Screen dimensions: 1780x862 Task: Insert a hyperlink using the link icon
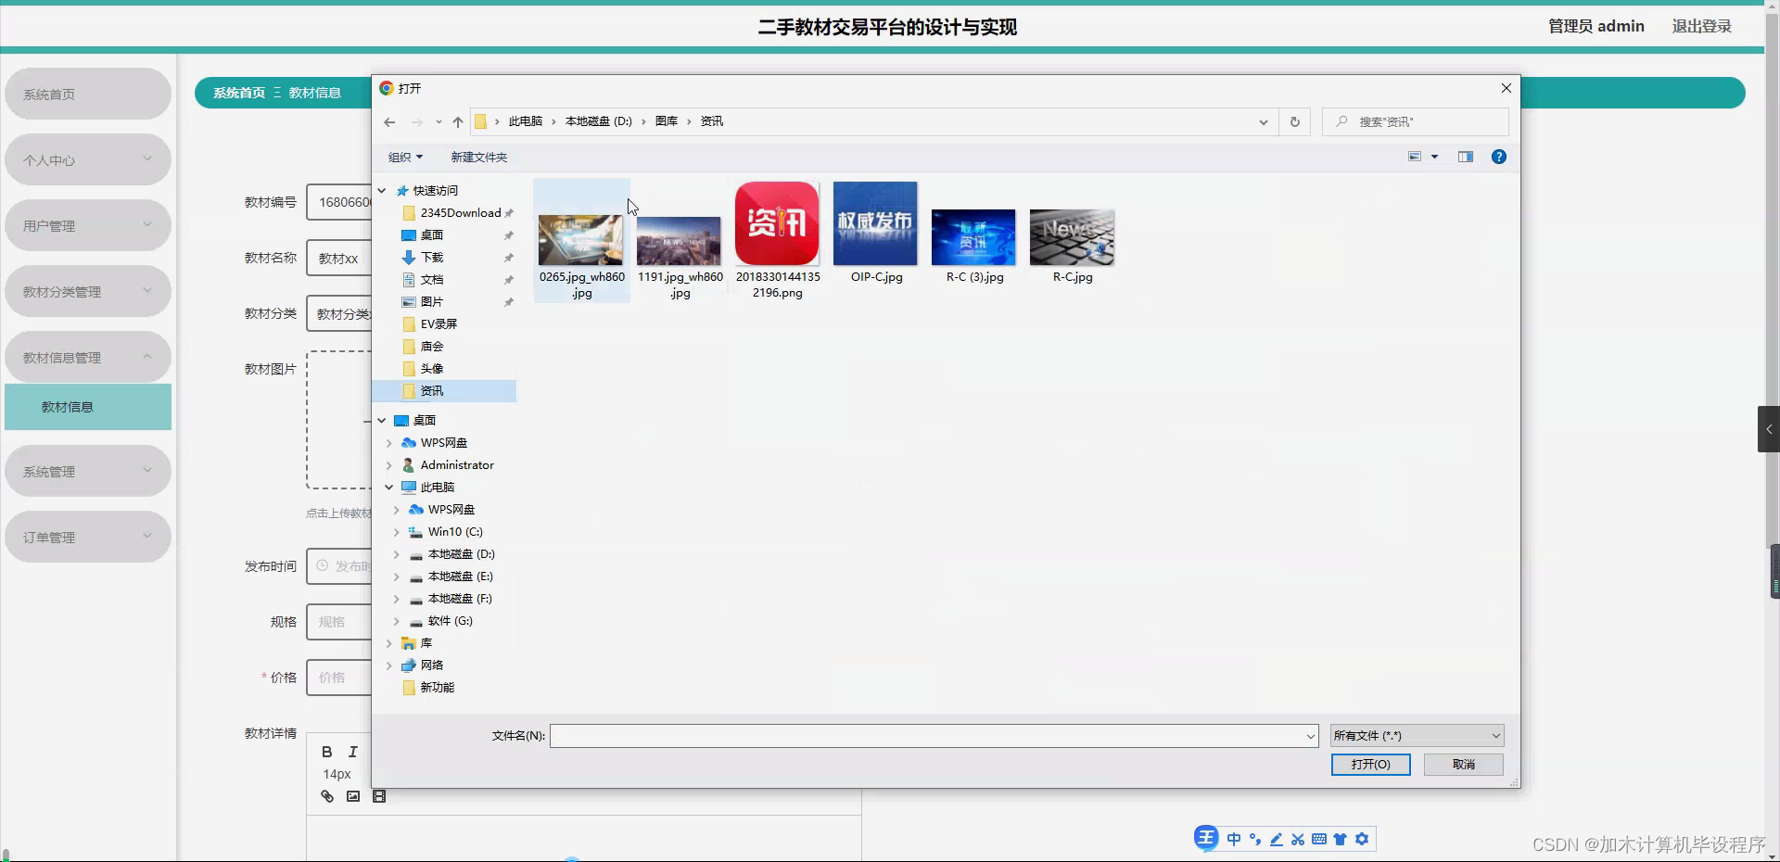point(326,795)
